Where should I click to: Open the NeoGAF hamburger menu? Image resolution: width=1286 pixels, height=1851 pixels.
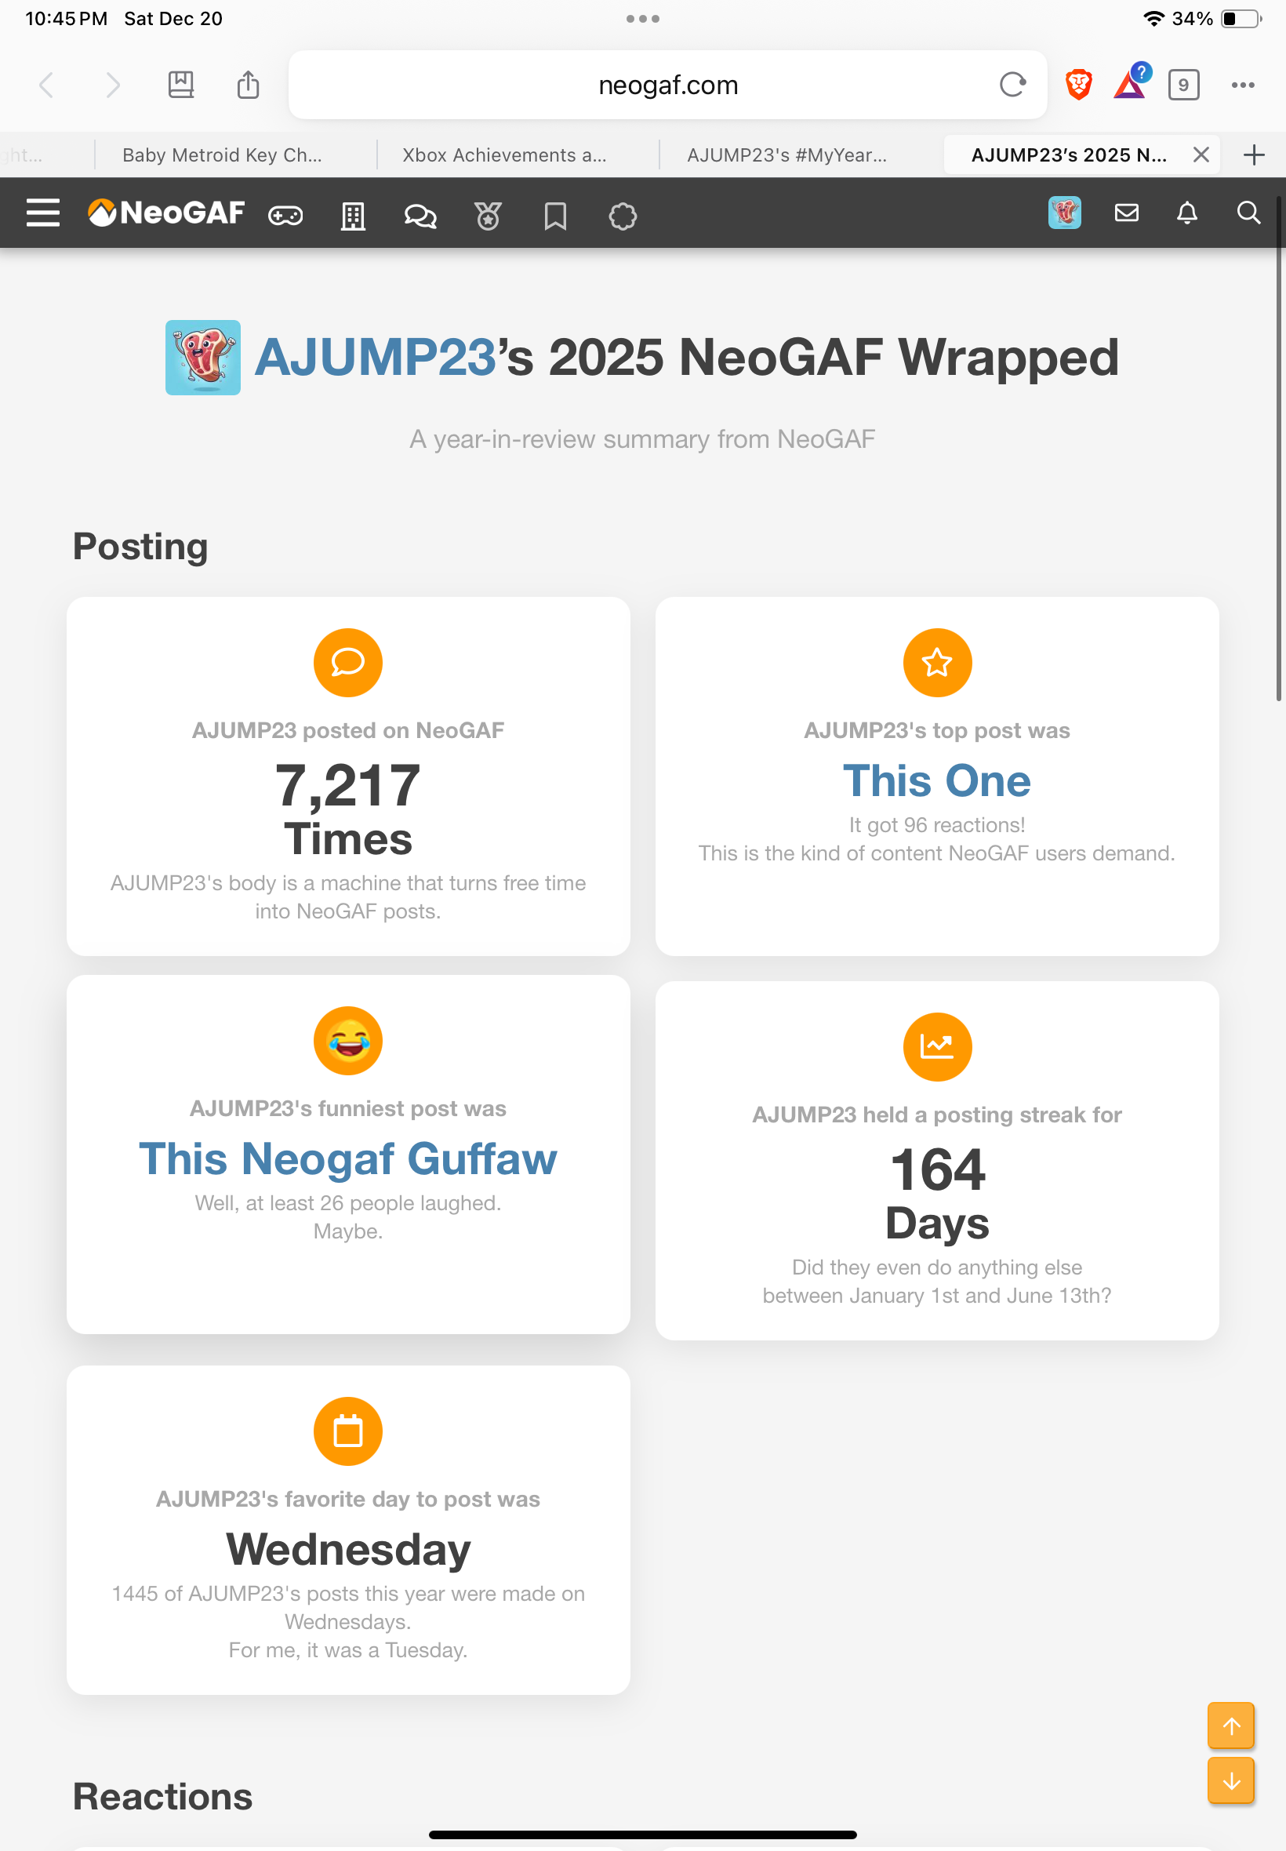point(42,213)
